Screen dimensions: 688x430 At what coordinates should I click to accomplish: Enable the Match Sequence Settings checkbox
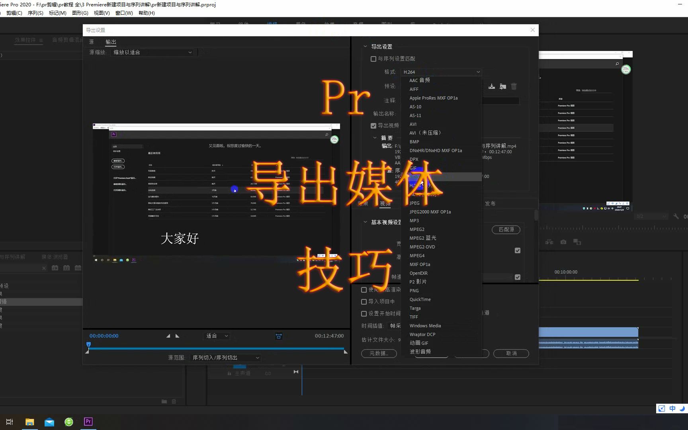(x=373, y=59)
